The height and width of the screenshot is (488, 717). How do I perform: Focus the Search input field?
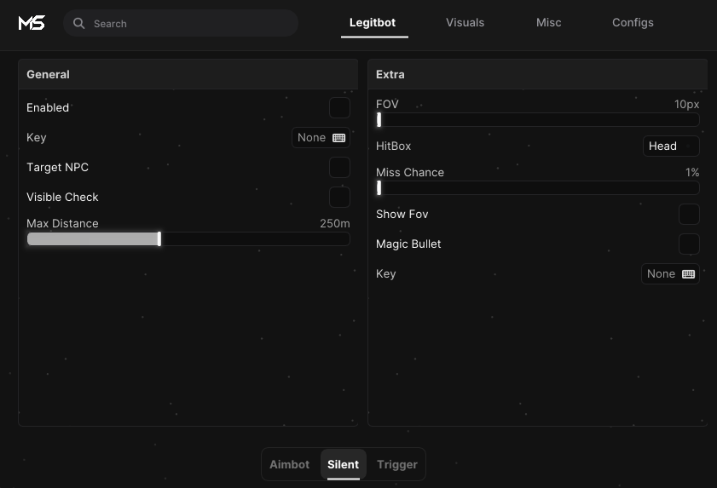coord(181,23)
